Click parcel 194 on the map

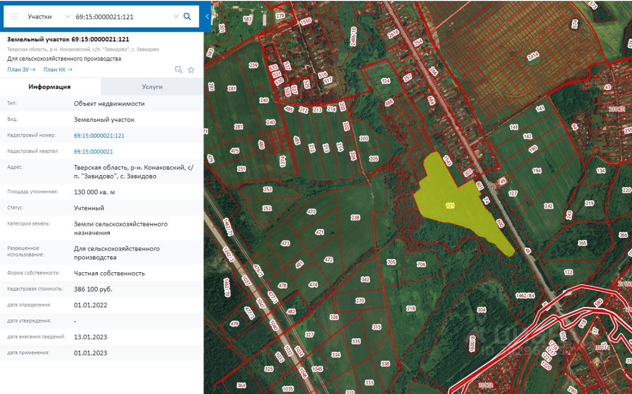click(x=537, y=171)
